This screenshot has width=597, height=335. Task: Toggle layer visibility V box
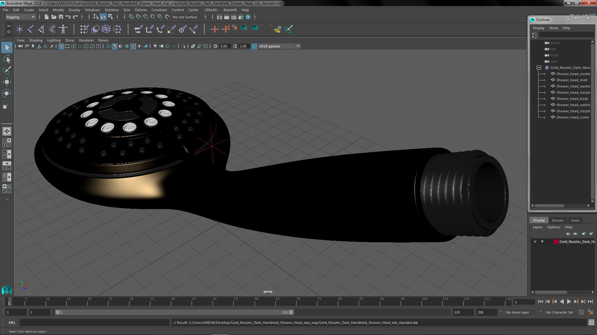pyautogui.click(x=535, y=242)
